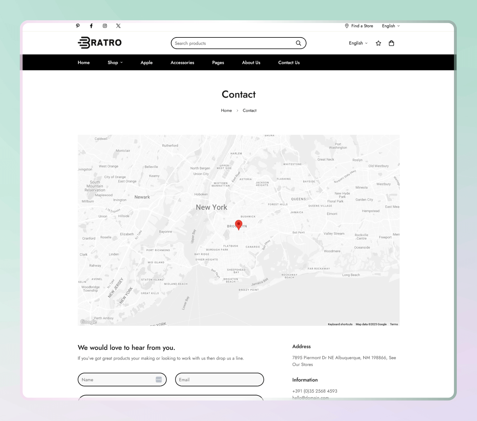Open the Facebook social link

tap(91, 26)
